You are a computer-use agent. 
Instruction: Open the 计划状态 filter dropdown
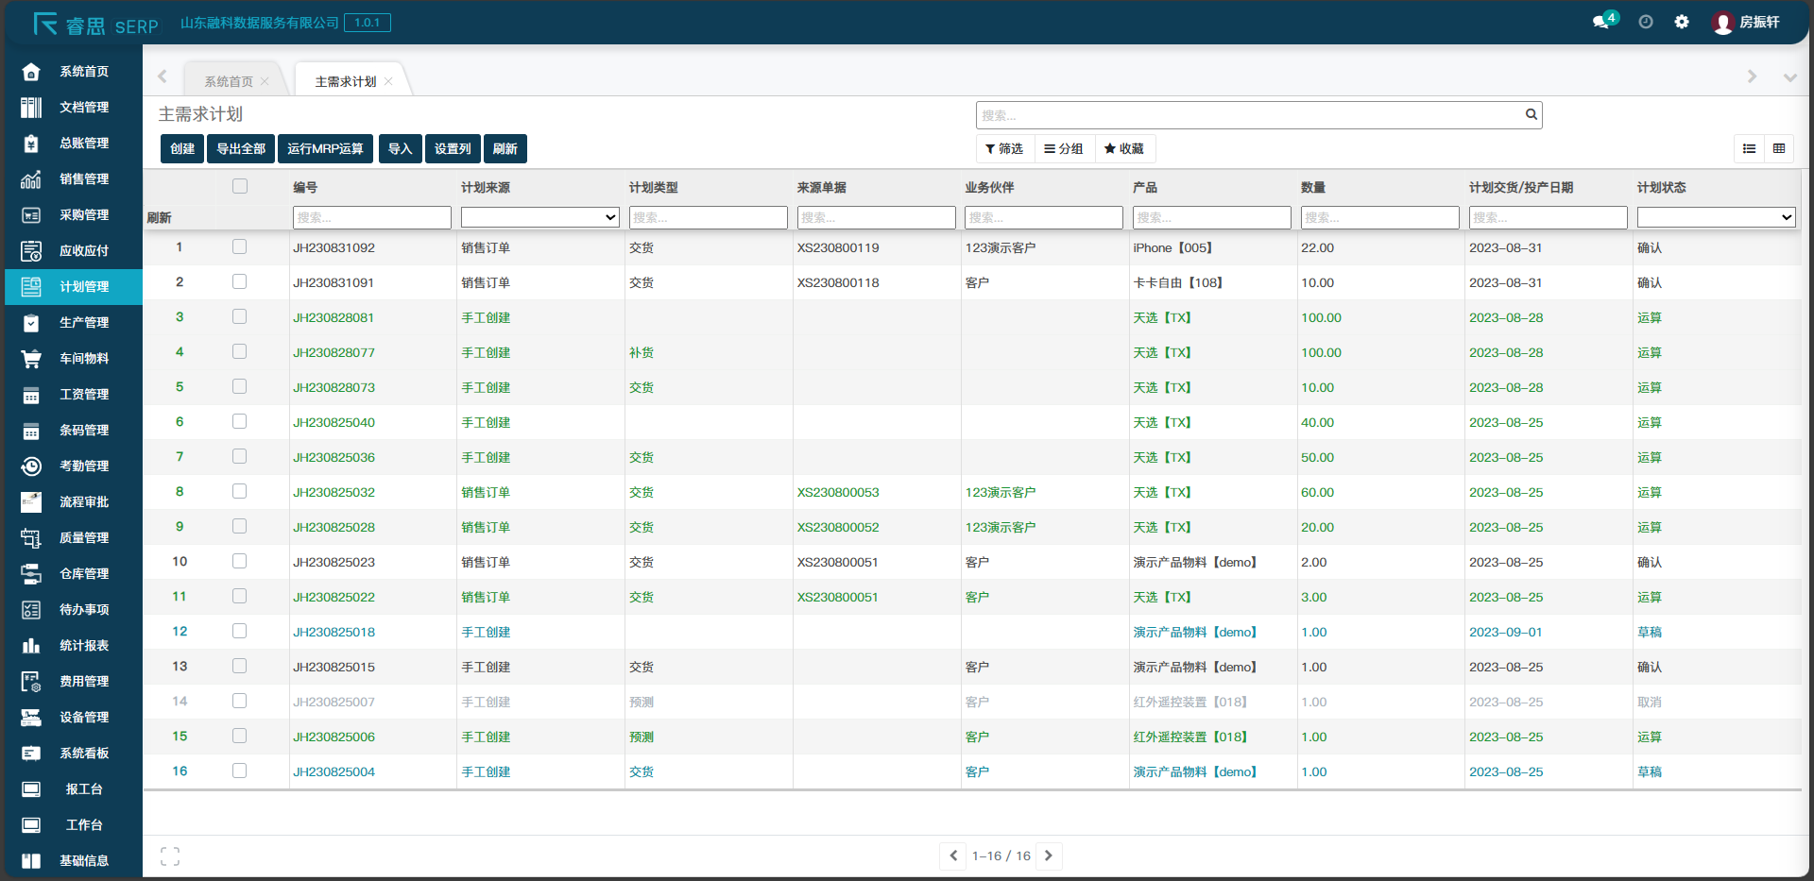1716,218
